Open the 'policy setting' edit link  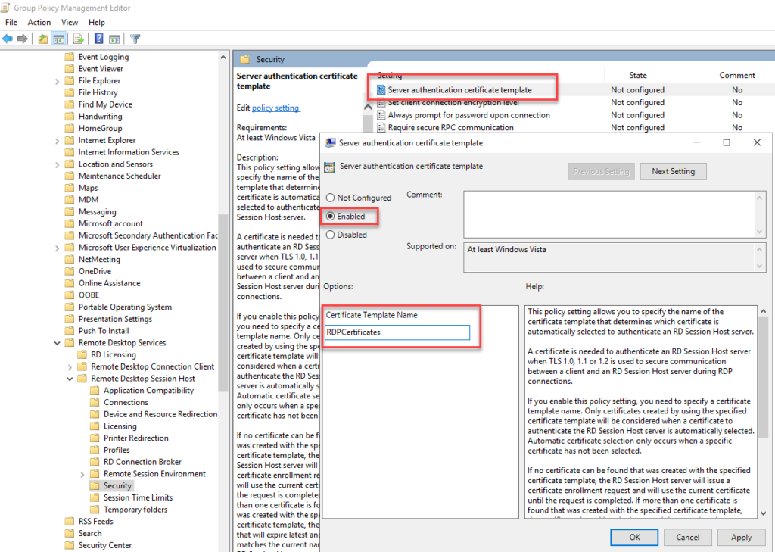275,108
